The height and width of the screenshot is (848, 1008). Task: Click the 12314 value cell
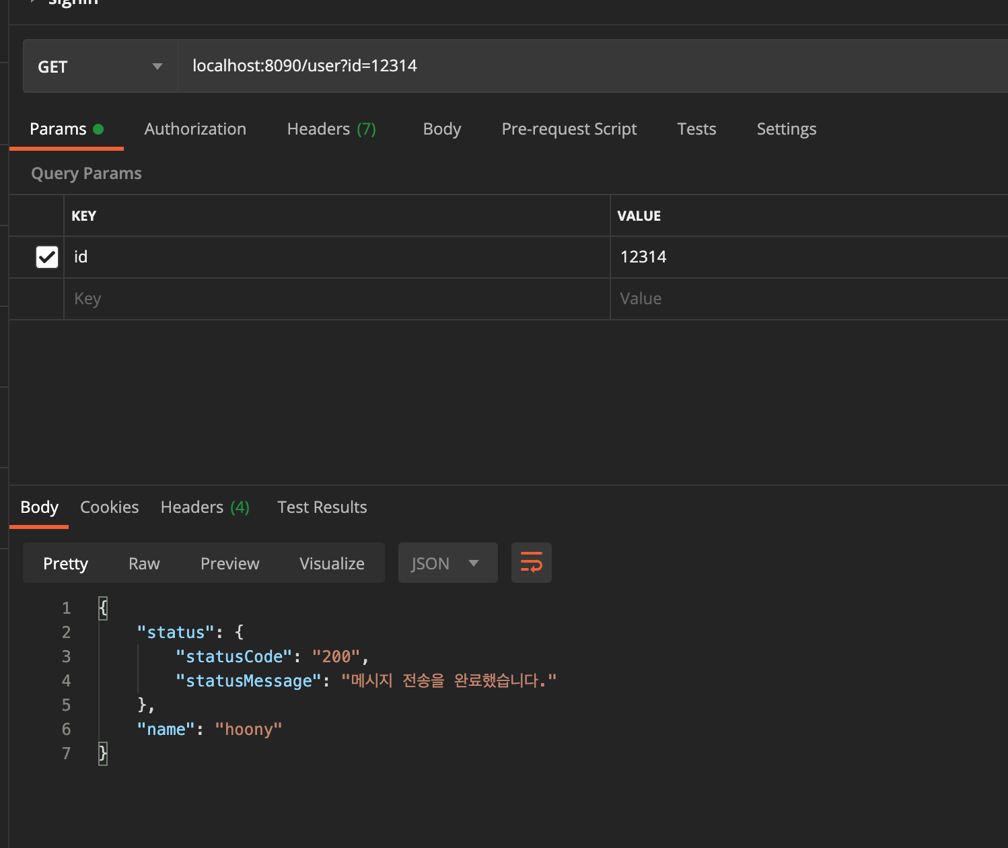click(x=809, y=257)
